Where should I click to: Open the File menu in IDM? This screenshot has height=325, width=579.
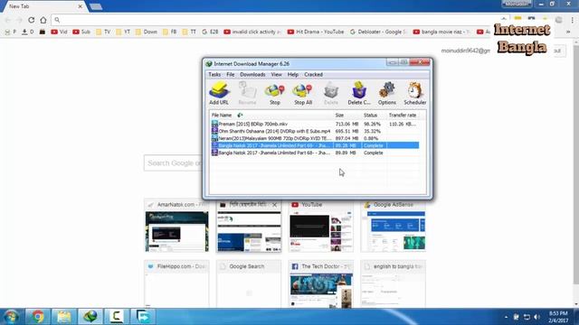click(231, 74)
